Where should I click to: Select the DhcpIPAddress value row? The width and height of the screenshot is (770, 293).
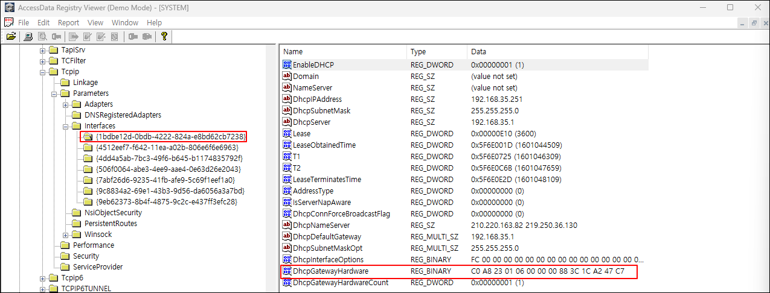coord(465,99)
